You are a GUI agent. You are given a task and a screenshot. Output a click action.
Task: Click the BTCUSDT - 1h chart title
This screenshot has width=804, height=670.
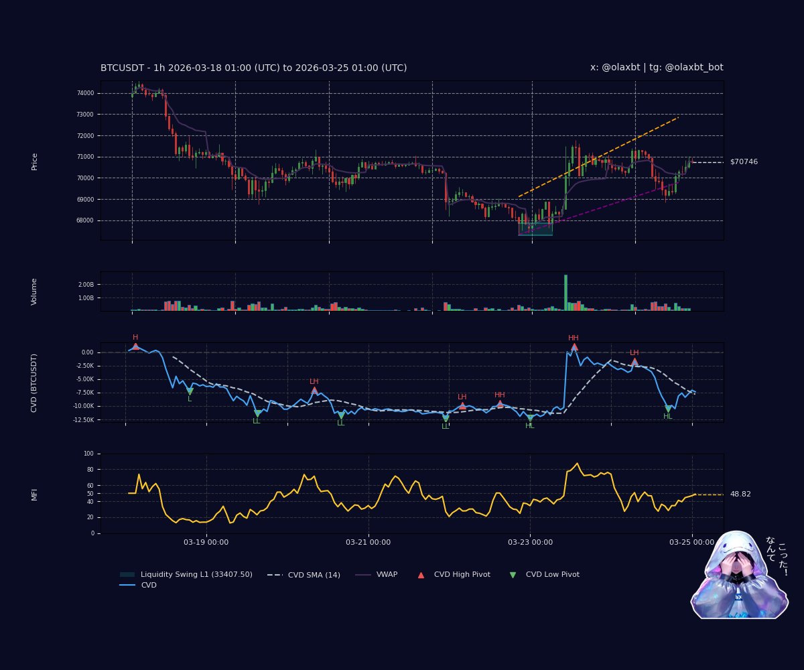(x=254, y=68)
